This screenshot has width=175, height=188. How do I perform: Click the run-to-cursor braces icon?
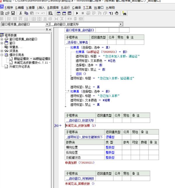(111, 13)
